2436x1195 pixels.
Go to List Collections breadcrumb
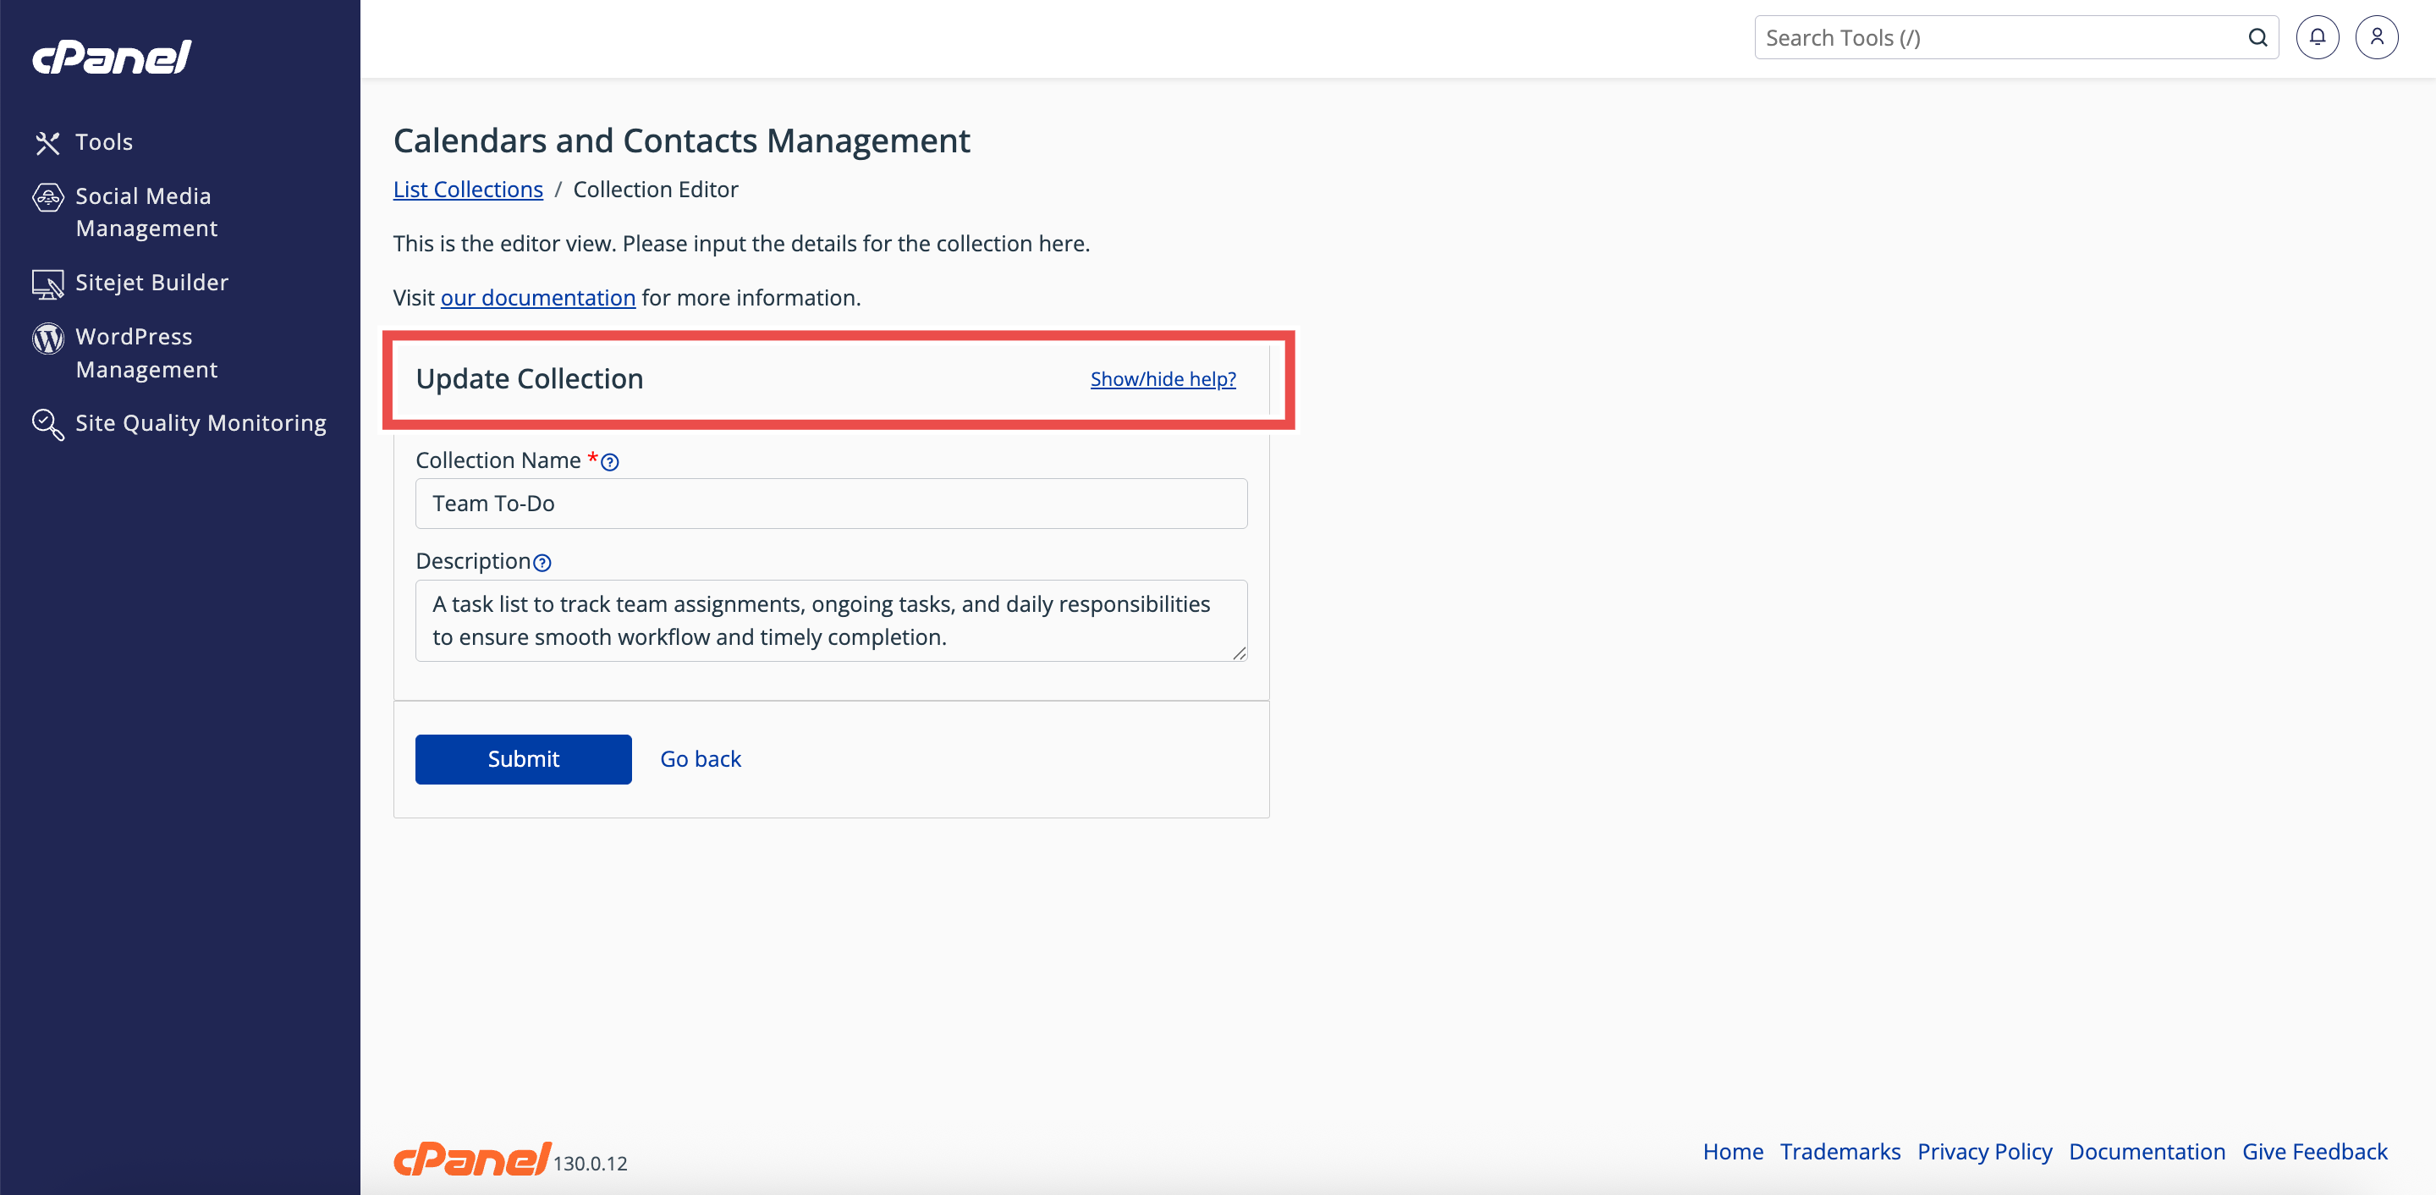pyautogui.click(x=467, y=190)
